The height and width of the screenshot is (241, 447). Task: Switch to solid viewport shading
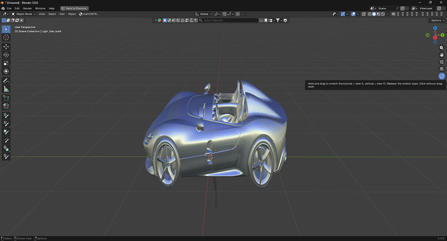coord(374,14)
